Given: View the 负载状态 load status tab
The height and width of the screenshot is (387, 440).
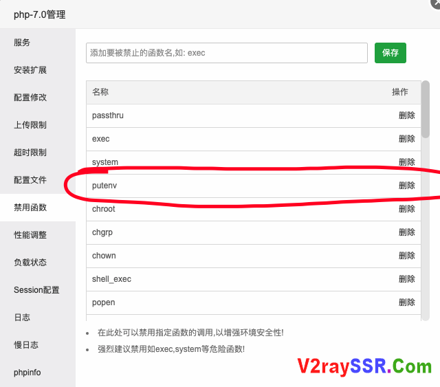Looking at the screenshot, I should pos(30,263).
